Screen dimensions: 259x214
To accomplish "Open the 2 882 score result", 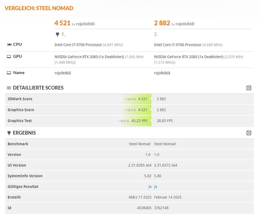I will [x=162, y=23].
